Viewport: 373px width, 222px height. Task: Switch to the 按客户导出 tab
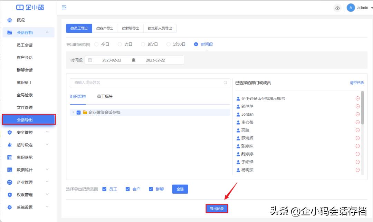coord(104,28)
